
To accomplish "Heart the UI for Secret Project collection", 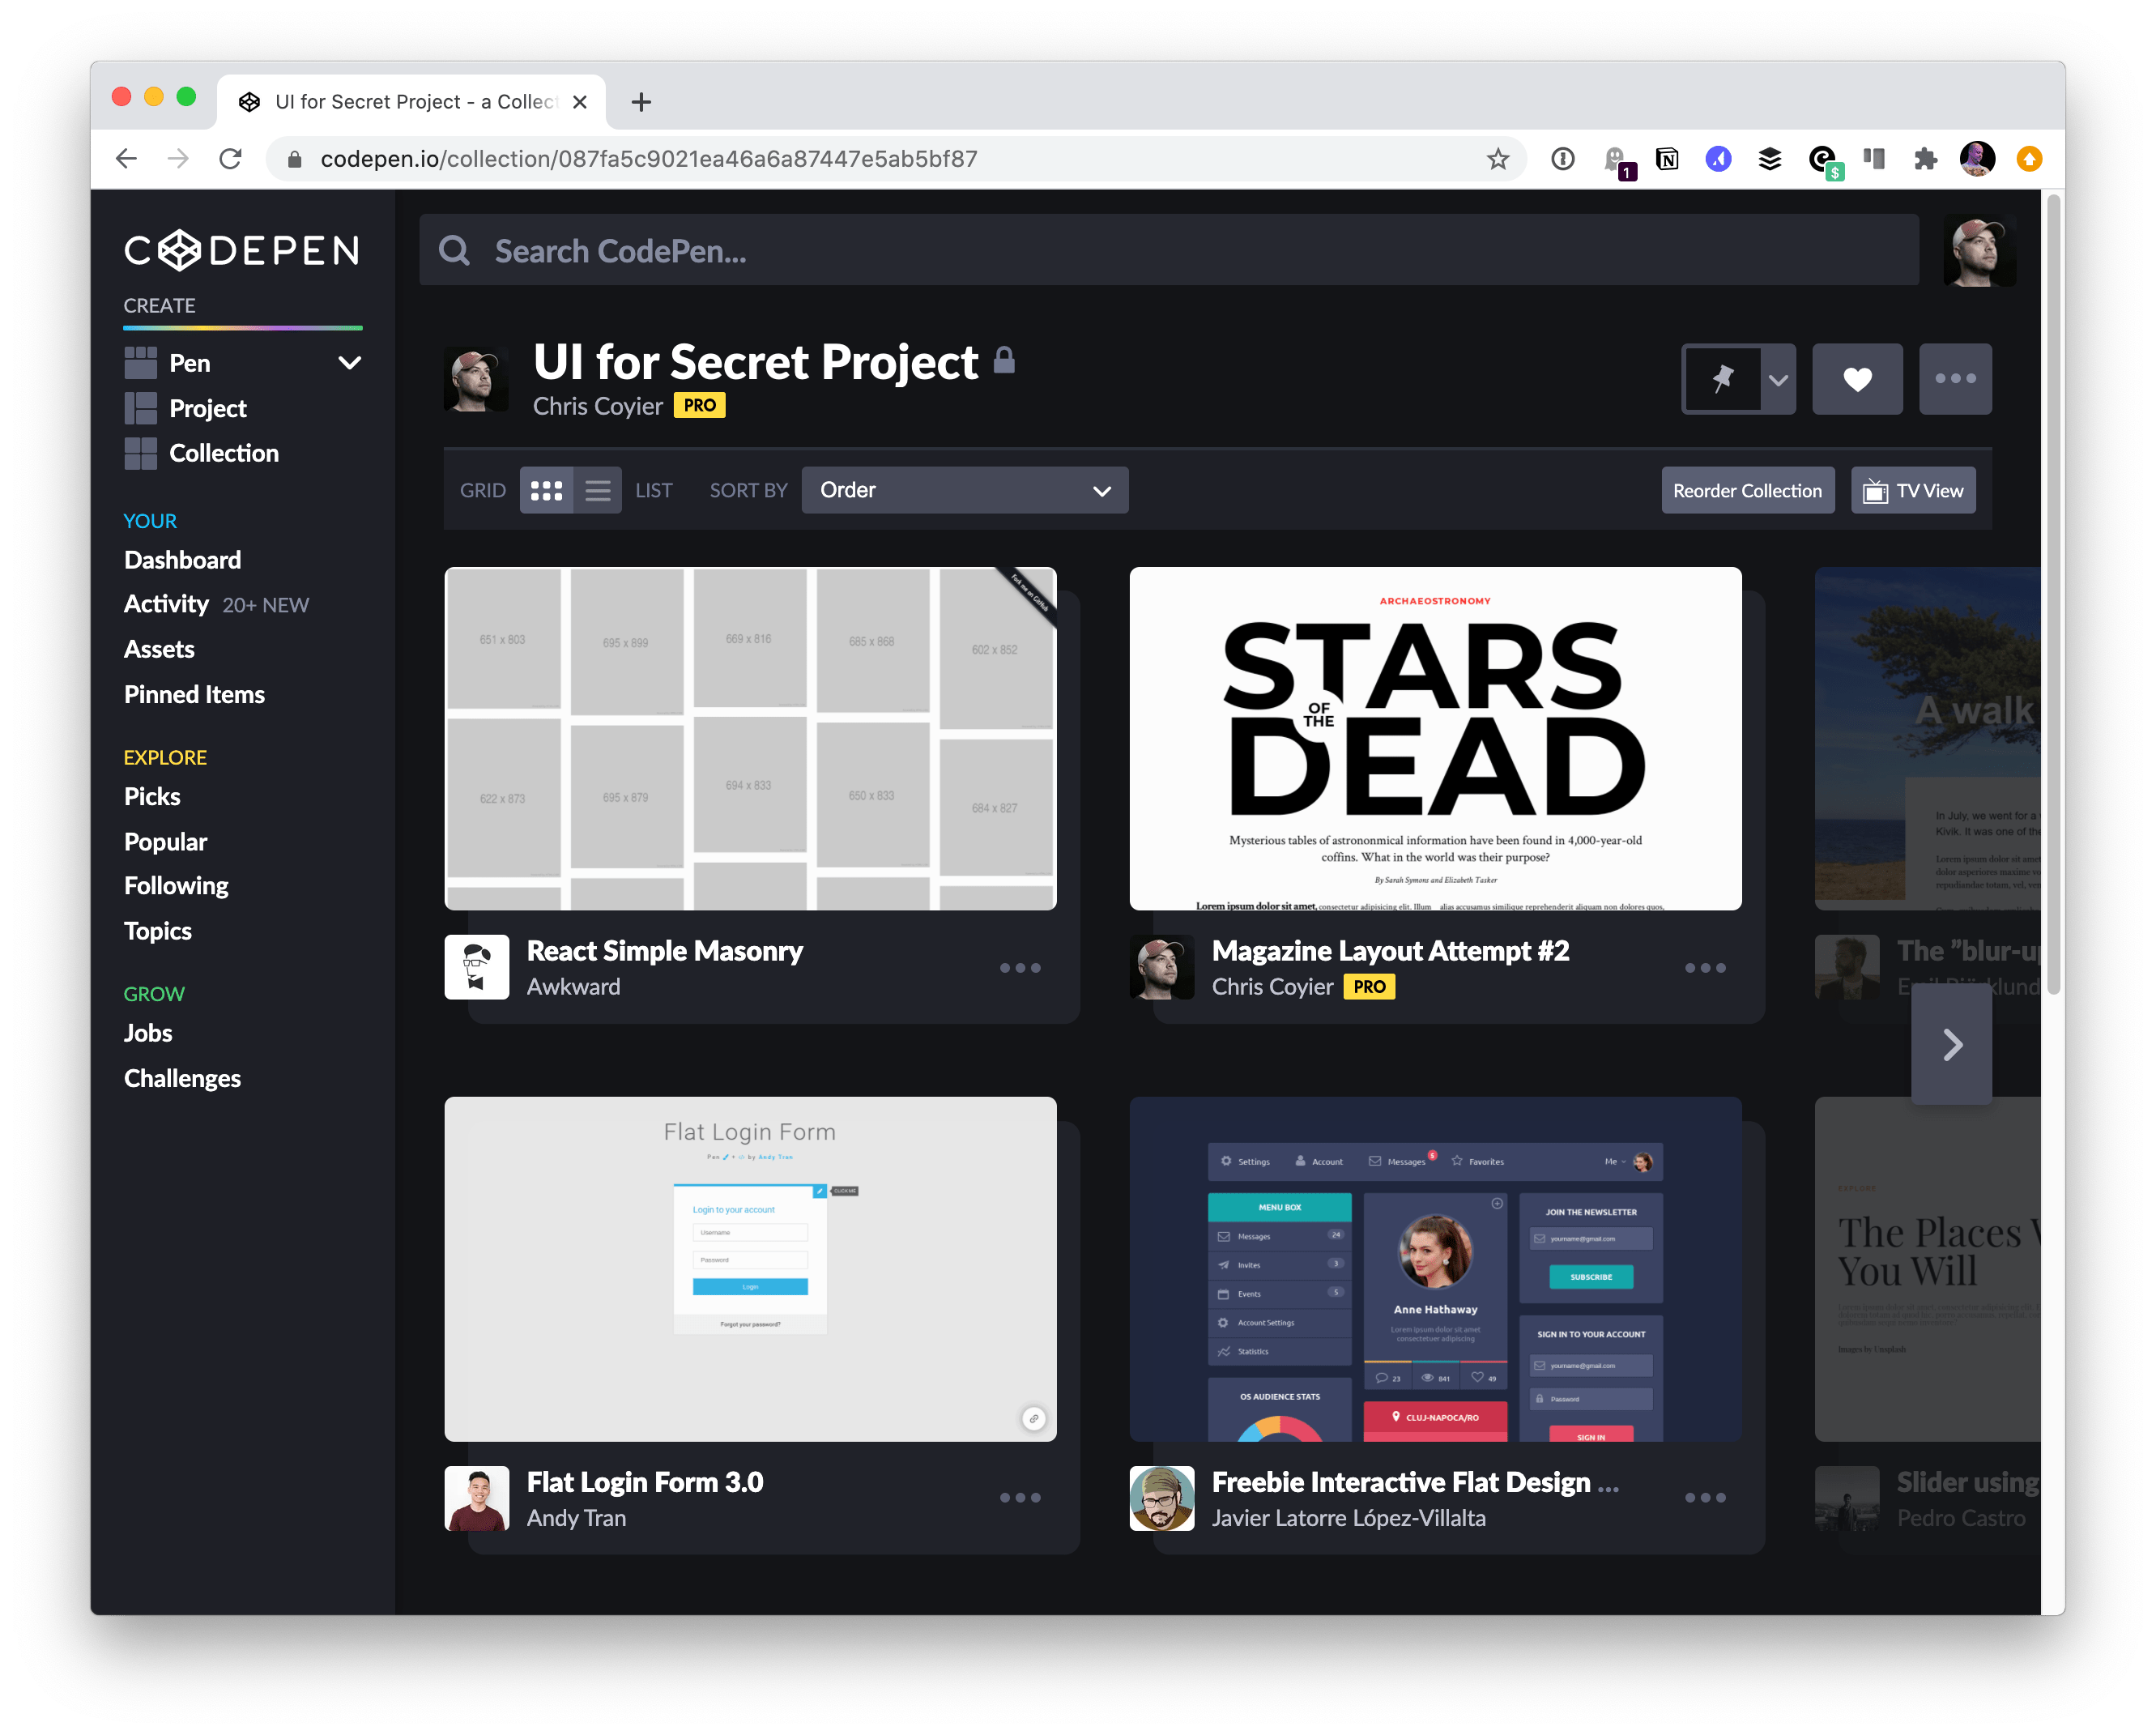I will coord(1857,379).
